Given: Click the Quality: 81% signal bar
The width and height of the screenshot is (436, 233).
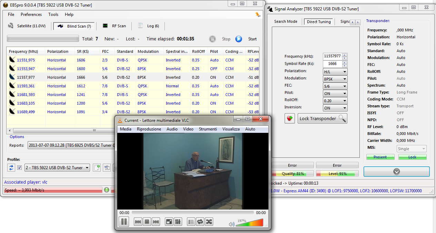Looking at the screenshot, I should click(x=293, y=174).
